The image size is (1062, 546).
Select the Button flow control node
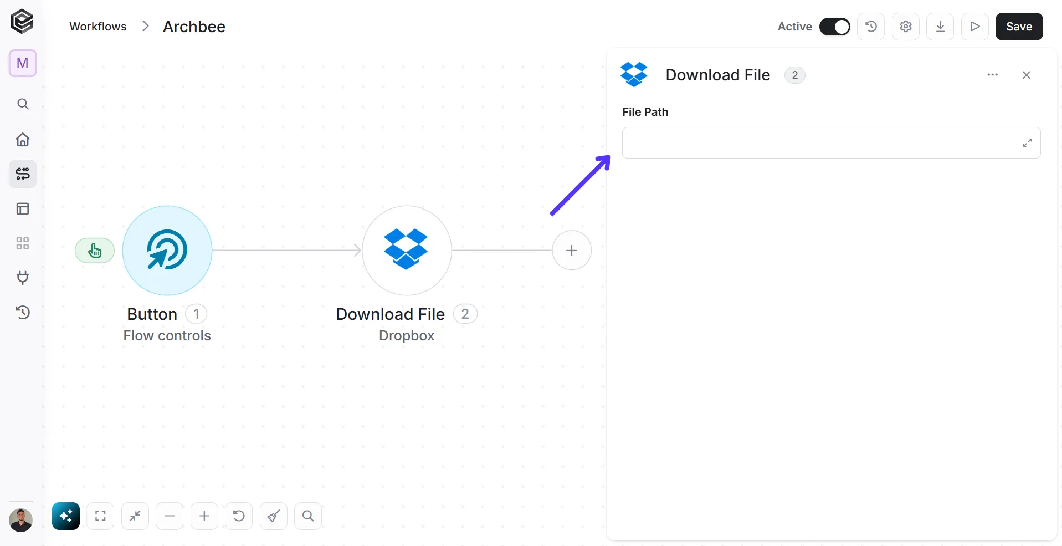pos(167,251)
